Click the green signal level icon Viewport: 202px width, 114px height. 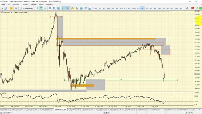[197, 8]
